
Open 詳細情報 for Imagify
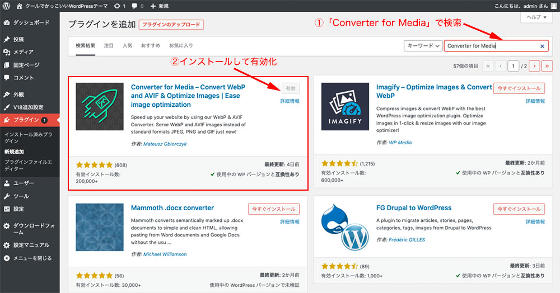pyautogui.click(x=535, y=101)
